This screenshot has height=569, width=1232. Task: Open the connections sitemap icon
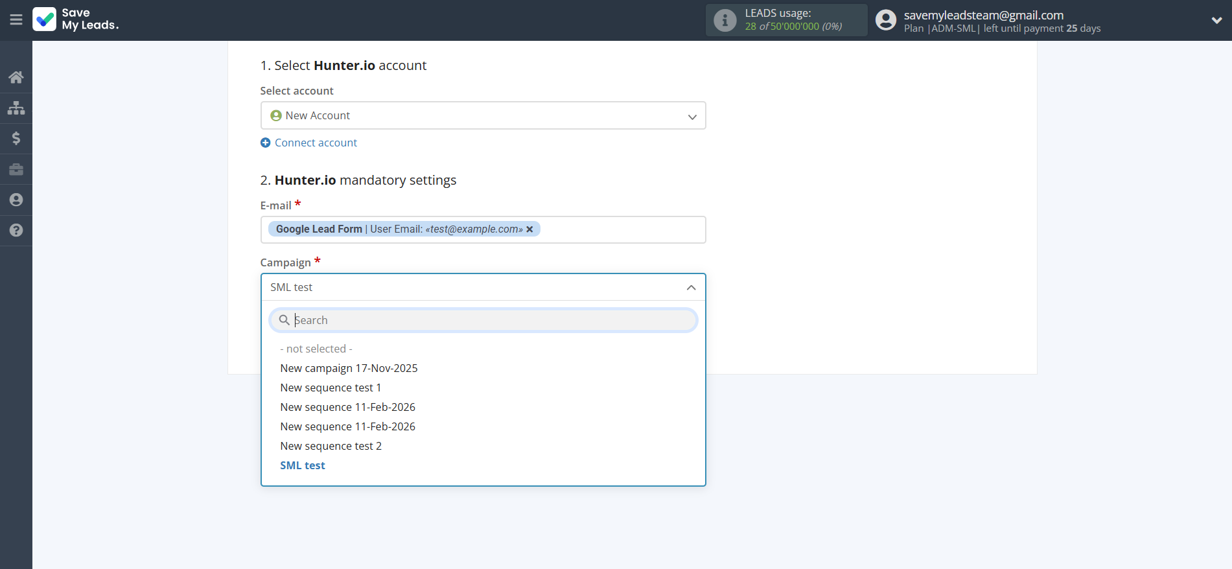click(x=16, y=108)
